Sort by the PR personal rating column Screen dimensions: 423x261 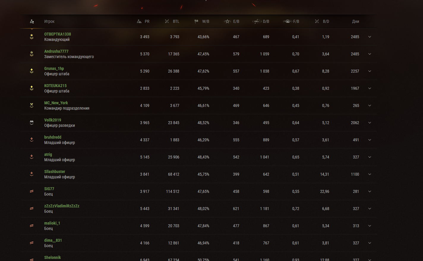(143, 21)
